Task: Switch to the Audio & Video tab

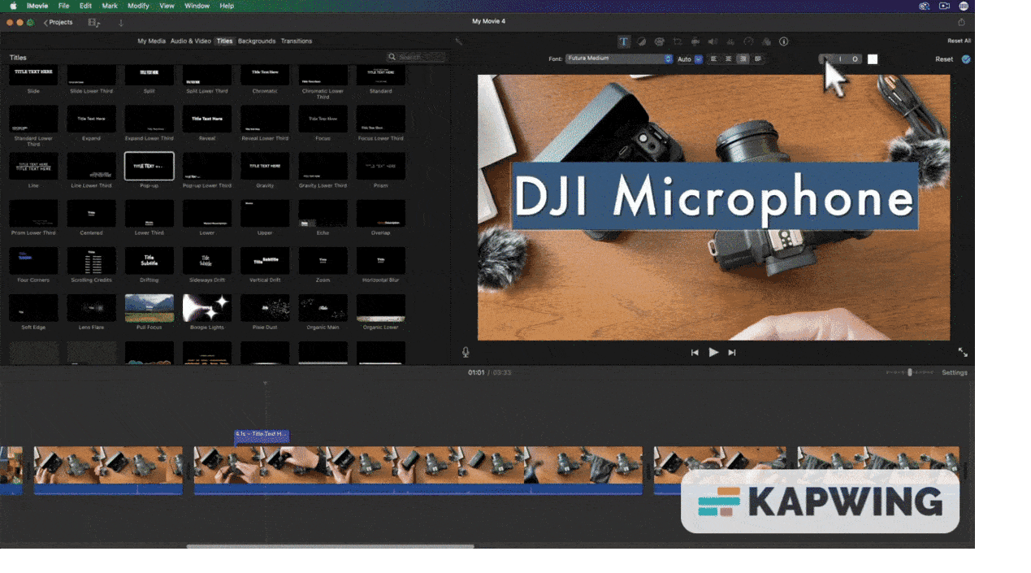Action: pos(190,41)
